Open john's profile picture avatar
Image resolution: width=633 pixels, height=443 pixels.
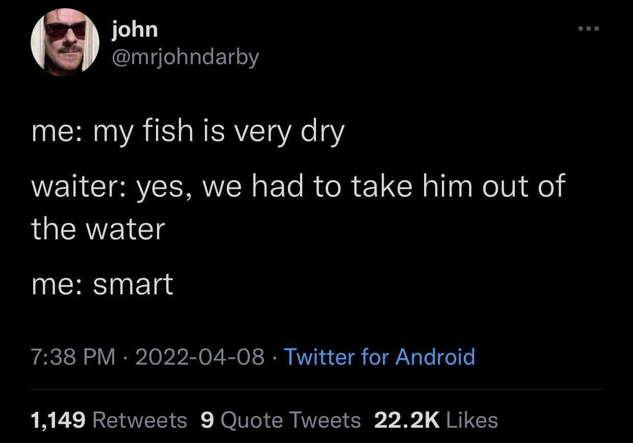pyautogui.click(x=65, y=42)
